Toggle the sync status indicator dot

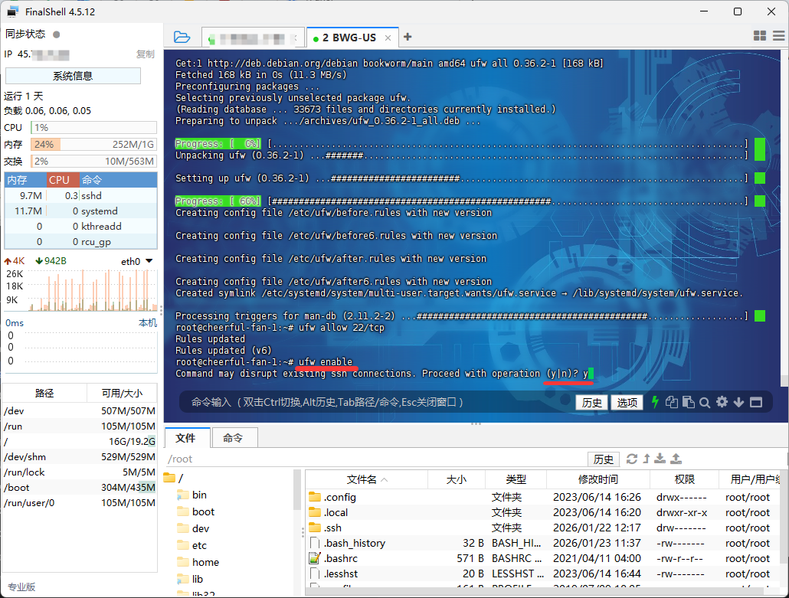(57, 34)
